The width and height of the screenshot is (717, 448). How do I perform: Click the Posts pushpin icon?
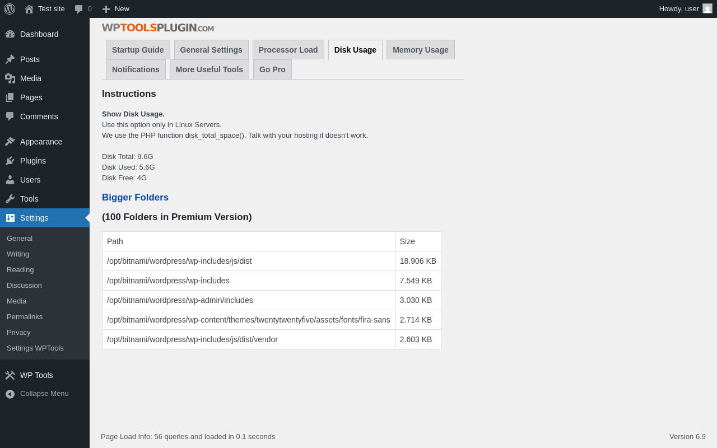[10, 59]
